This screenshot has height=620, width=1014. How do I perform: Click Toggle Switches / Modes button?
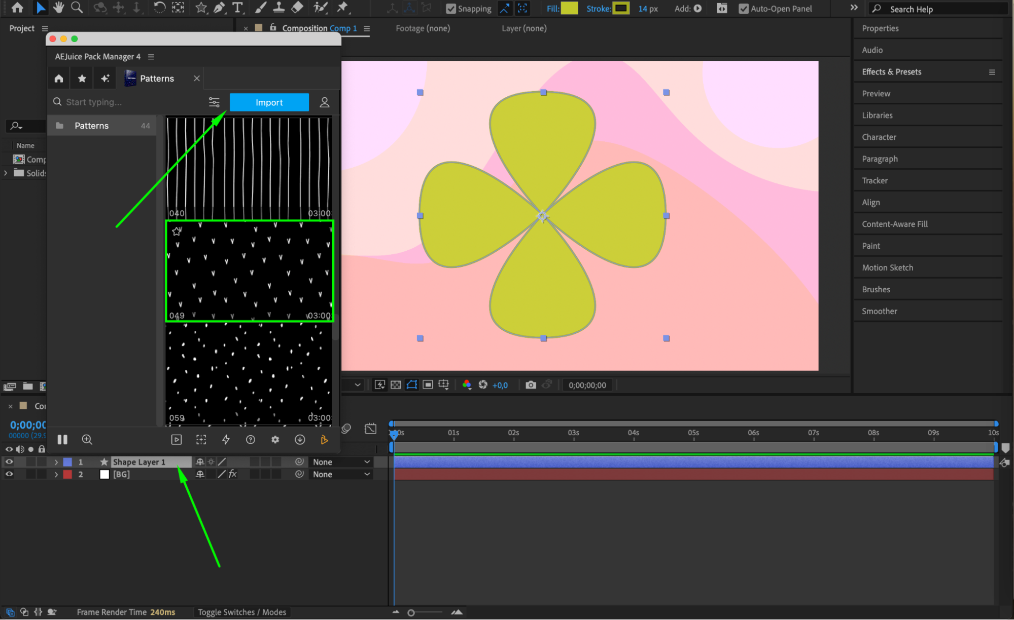tap(242, 612)
